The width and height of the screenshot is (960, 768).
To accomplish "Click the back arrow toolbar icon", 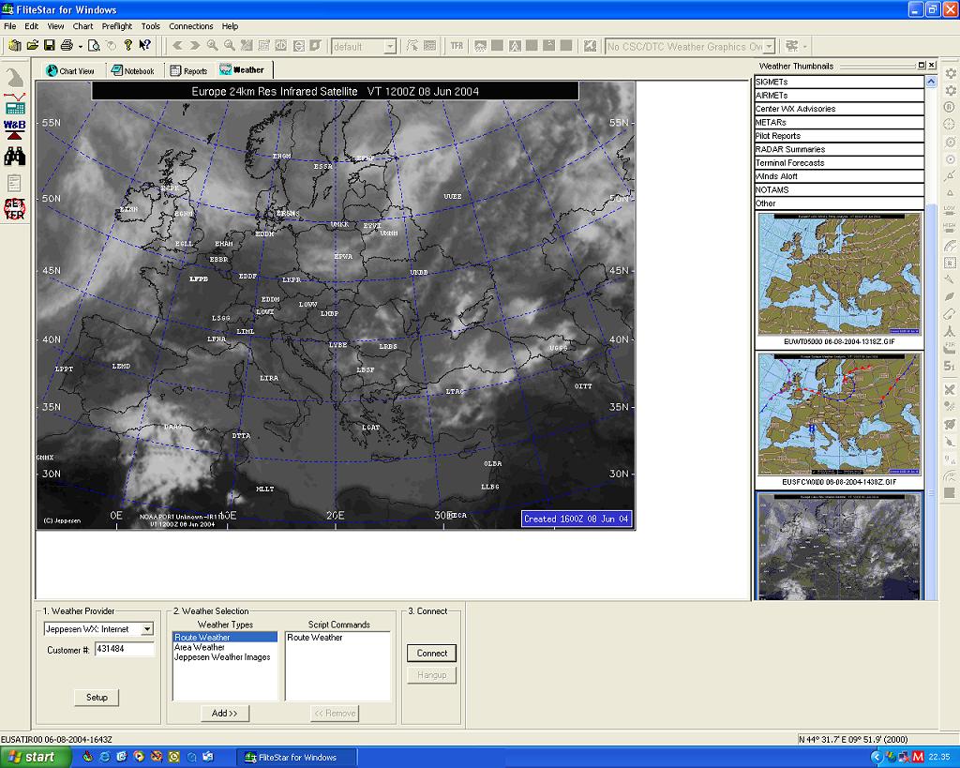I will [177, 46].
